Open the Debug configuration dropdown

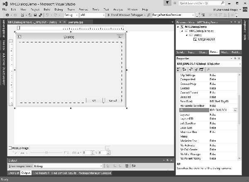77,15
